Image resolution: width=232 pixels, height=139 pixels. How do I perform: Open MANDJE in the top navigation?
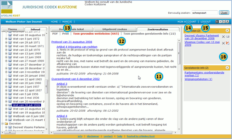coord(67,22)
